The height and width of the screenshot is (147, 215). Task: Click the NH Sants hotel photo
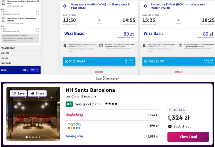(x=33, y=116)
